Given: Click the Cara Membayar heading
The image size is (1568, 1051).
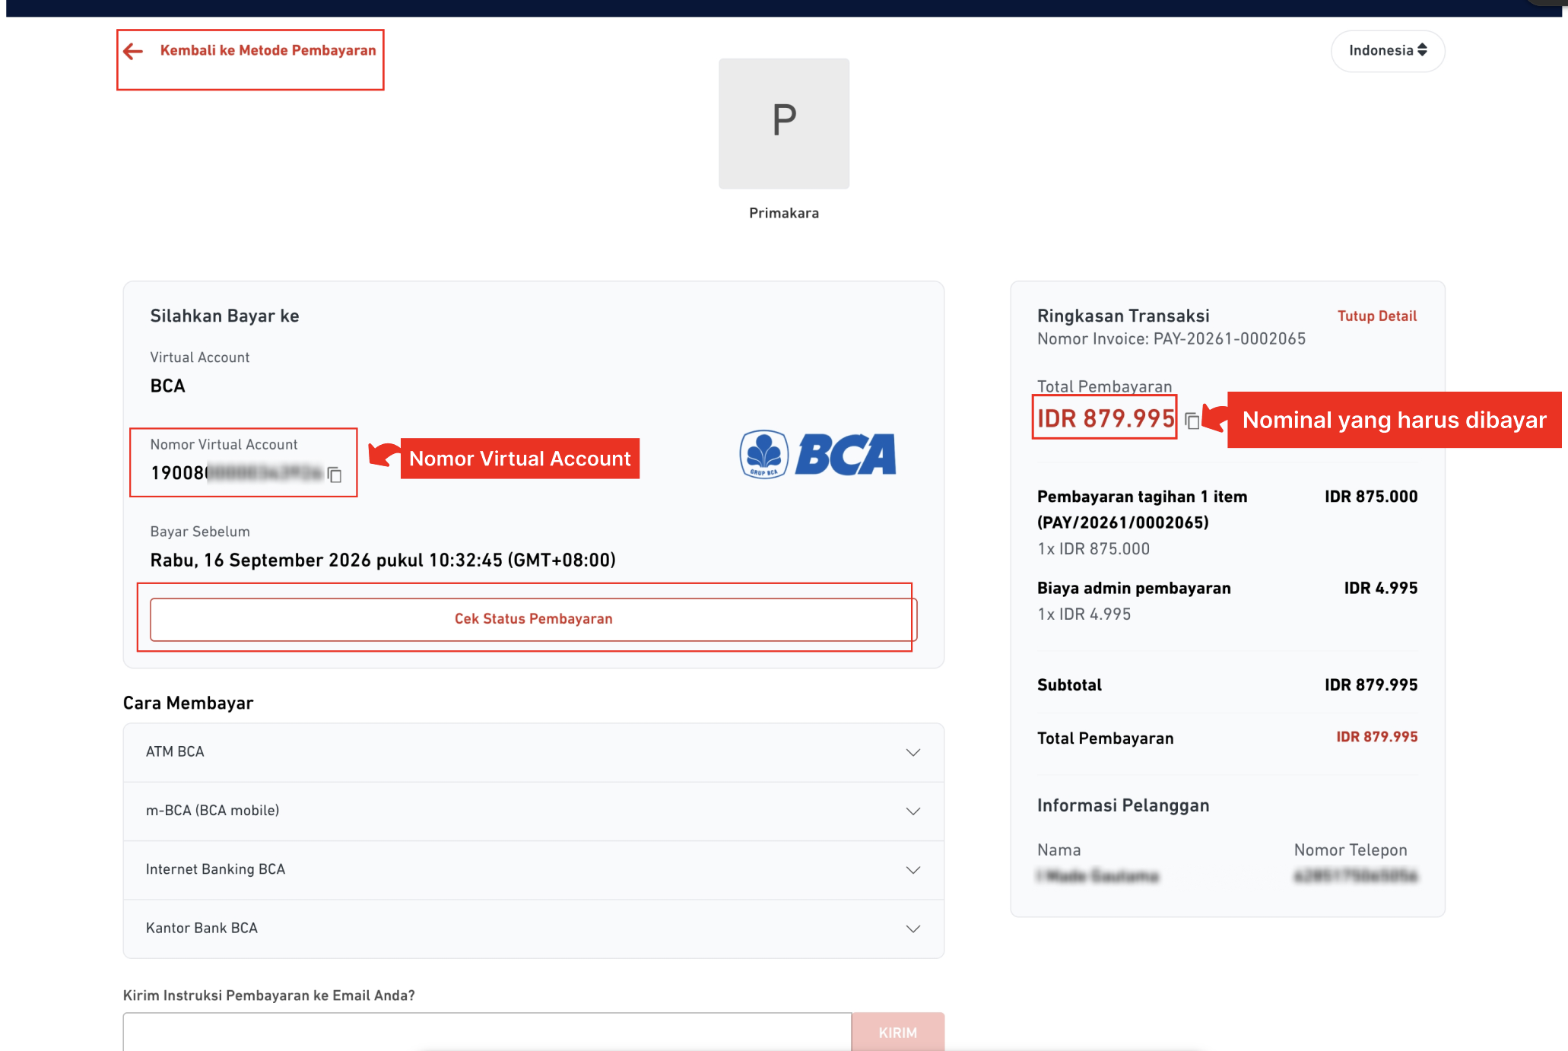Looking at the screenshot, I should (188, 703).
